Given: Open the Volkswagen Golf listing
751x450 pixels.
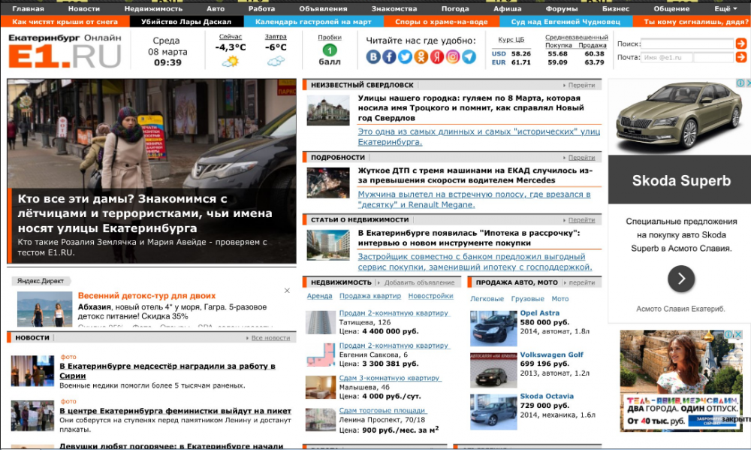Looking at the screenshot, I should [x=552, y=355].
